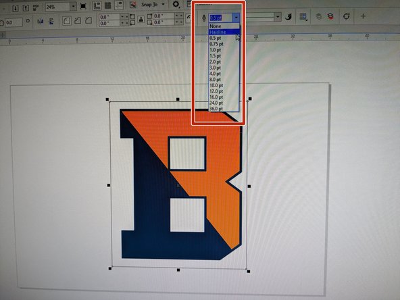Choose 36.0 pt from the outline width list
The height and width of the screenshot is (300, 400).
pyautogui.click(x=224, y=109)
